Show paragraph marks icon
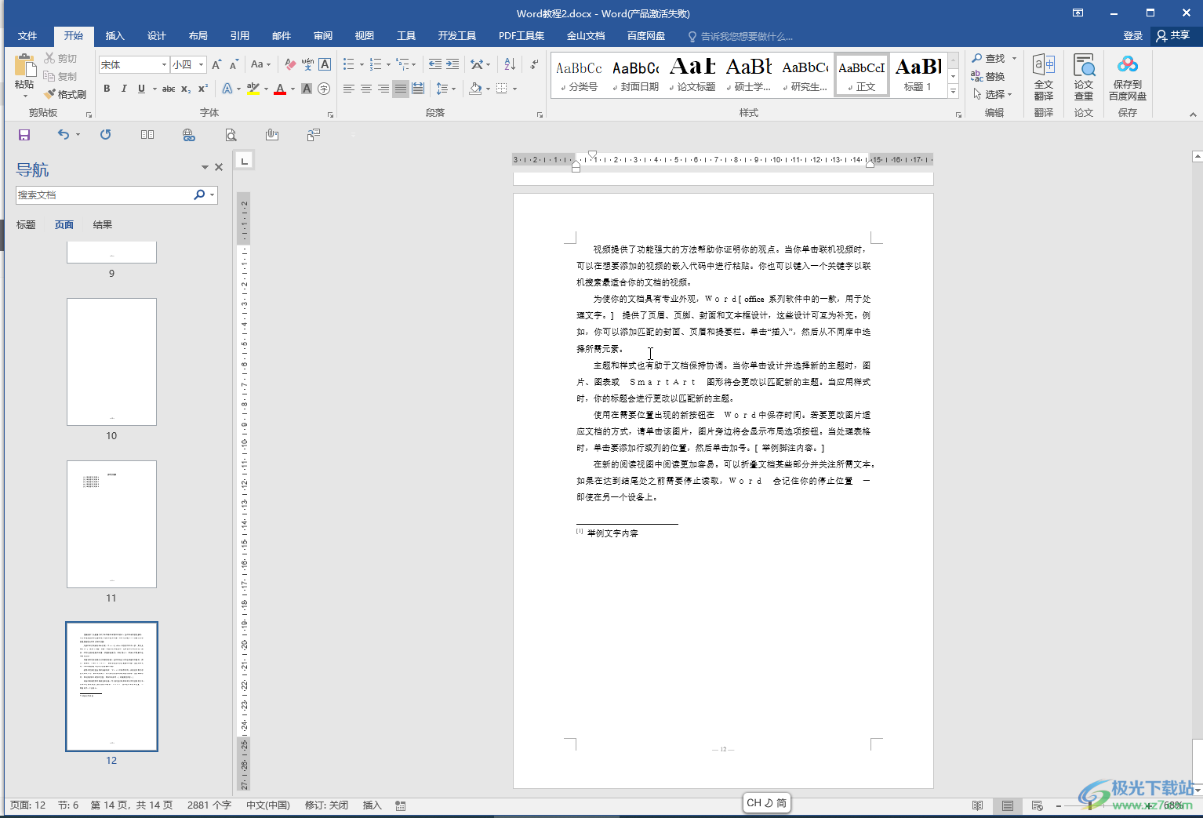Image resolution: width=1203 pixels, height=818 pixels. pyautogui.click(x=532, y=64)
